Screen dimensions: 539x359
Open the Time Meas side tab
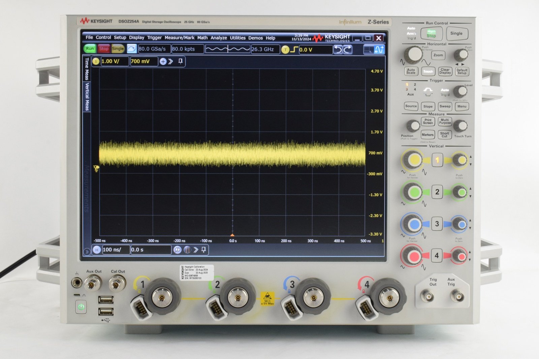pos(87,68)
